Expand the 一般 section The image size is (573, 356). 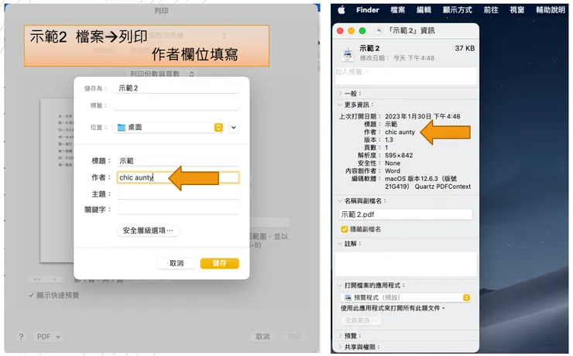[x=339, y=94]
